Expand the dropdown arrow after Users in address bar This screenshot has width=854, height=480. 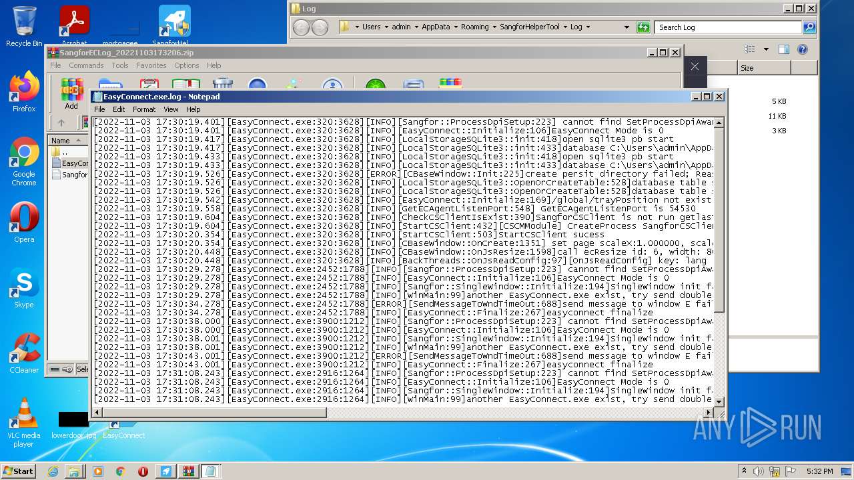click(x=386, y=27)
